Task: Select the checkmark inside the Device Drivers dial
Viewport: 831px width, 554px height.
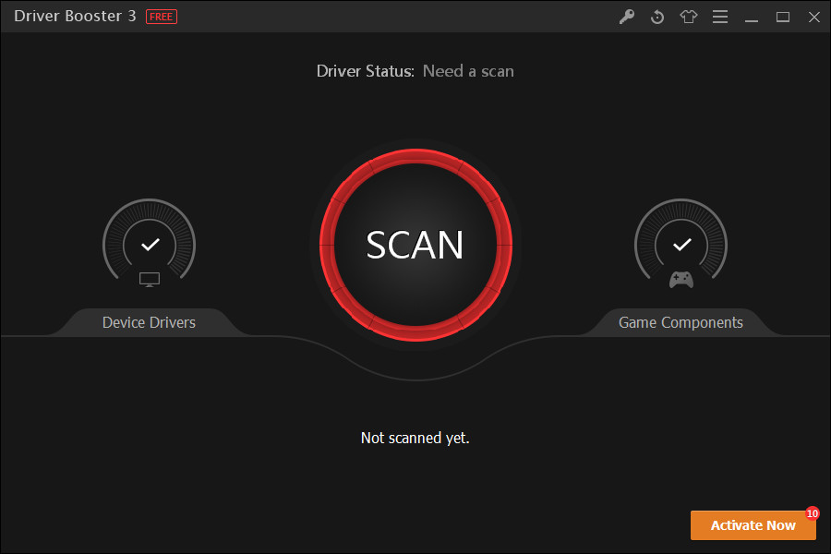Action: pyautogui.click(x=149, y=245)
